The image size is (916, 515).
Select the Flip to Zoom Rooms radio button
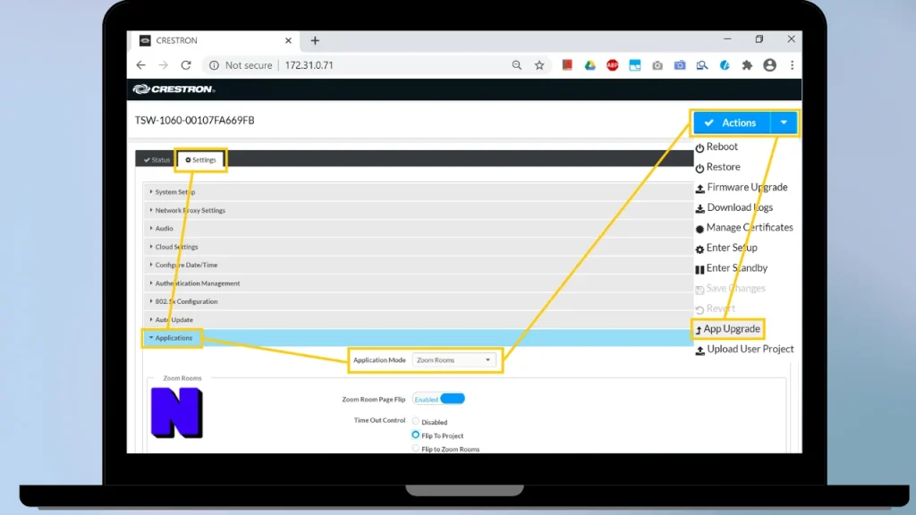415,449
